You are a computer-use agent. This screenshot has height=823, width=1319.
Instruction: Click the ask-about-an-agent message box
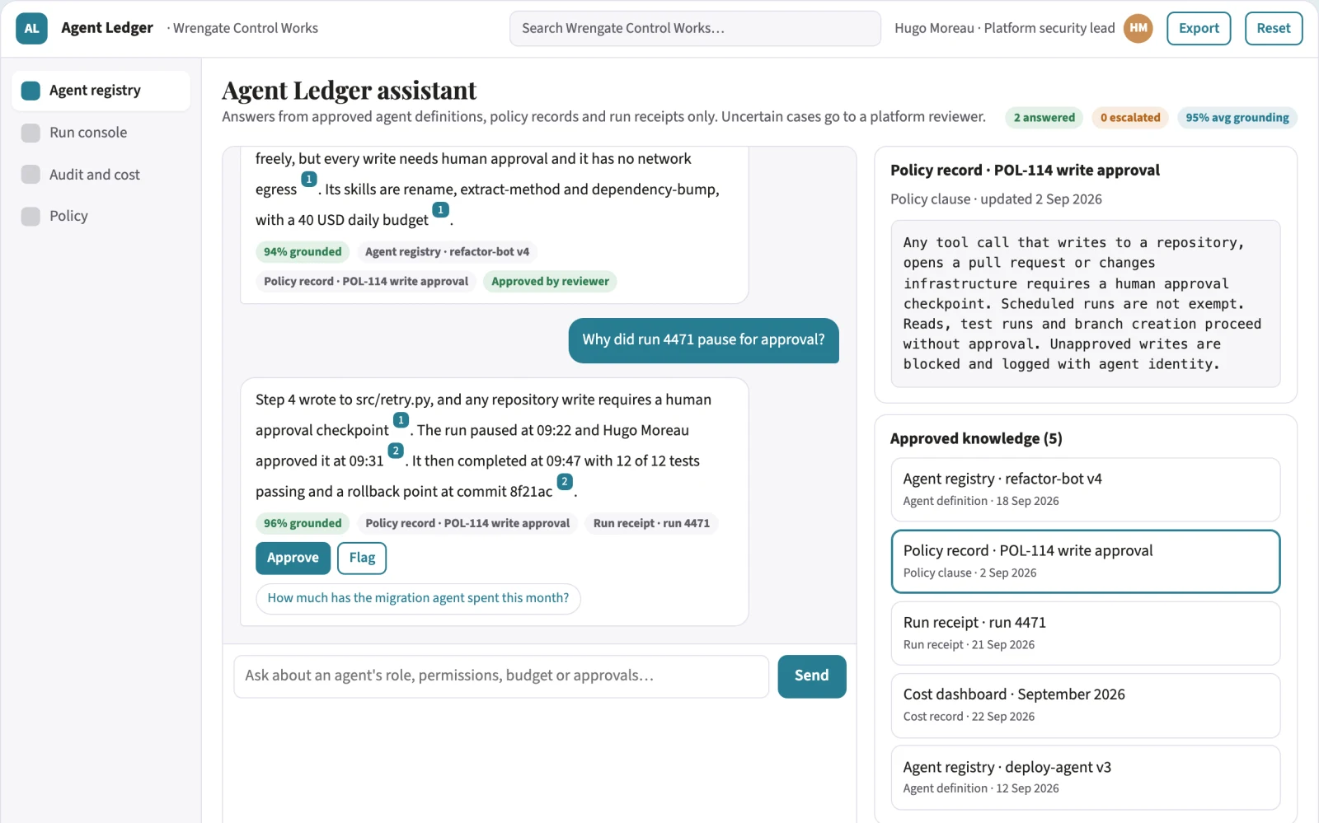[x=501, y=676]
